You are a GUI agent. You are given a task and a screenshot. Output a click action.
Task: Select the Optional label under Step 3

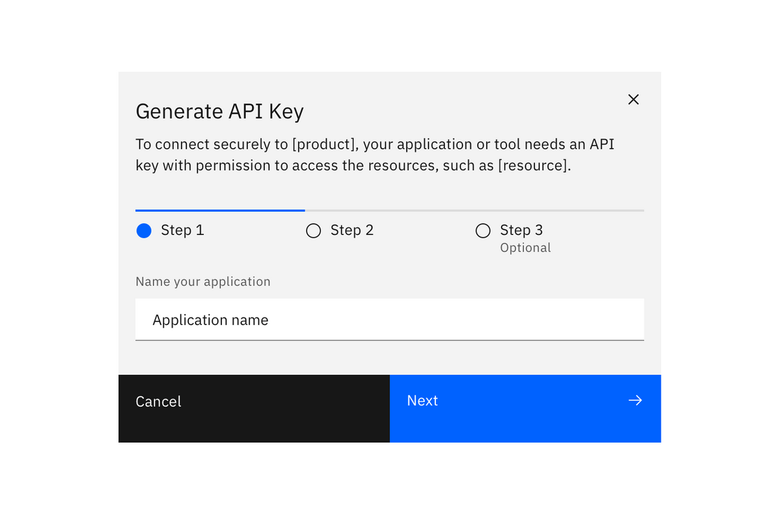525,248
